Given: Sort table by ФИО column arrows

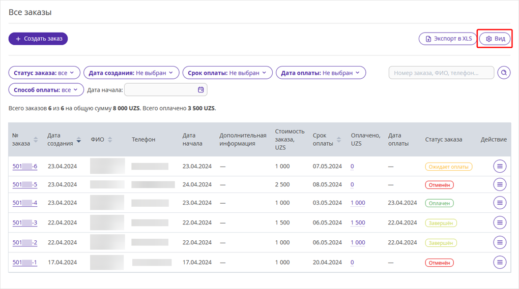Looking at the screenshot, I should [110, 139].
